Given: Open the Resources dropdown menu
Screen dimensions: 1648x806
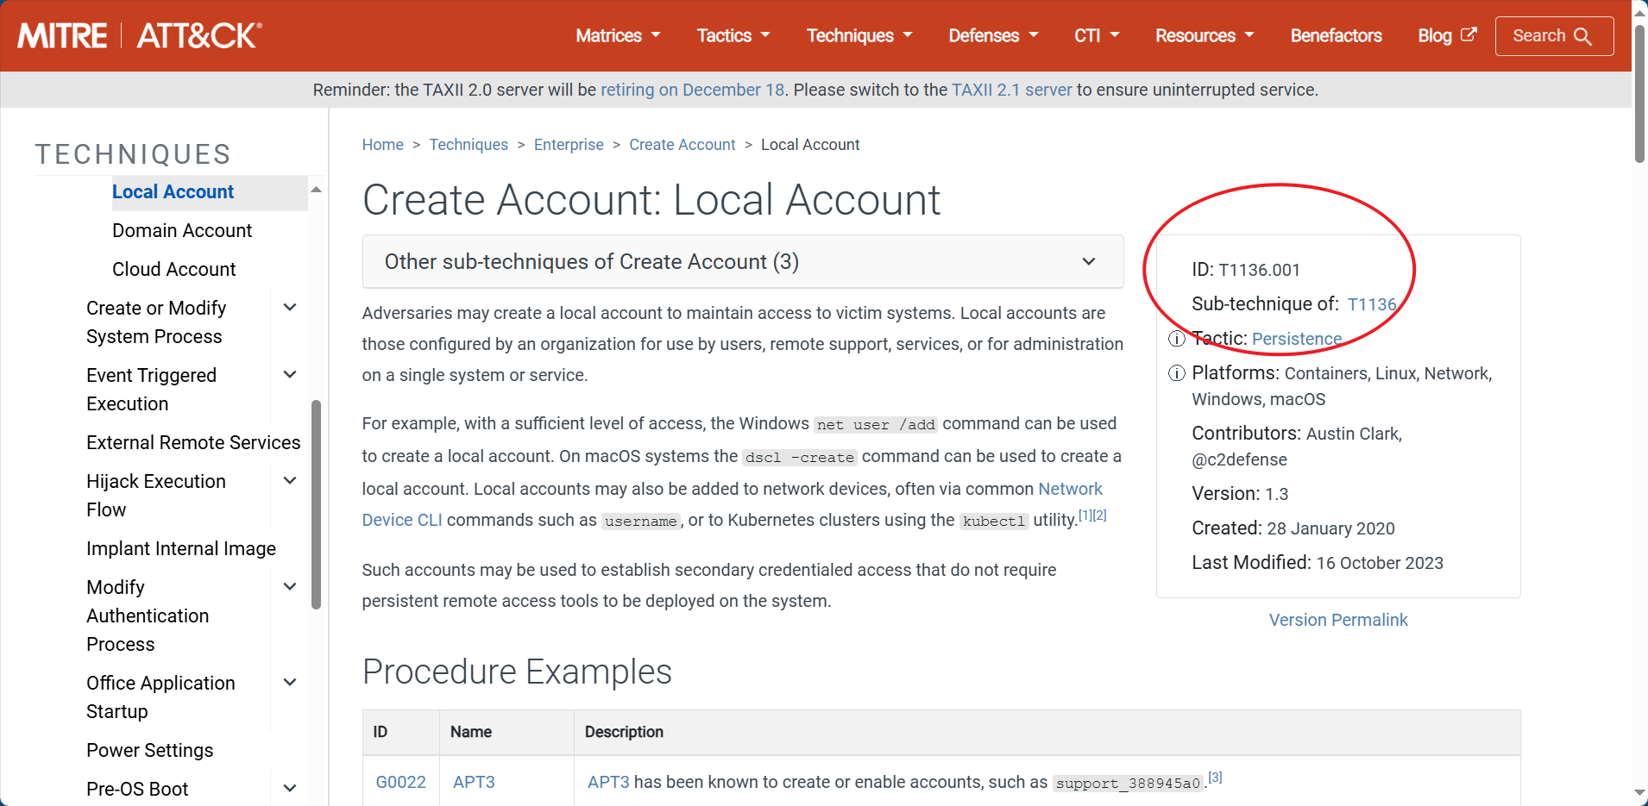Looking at the screenshot, I should pyautogui.click(x=1205, y=35).
